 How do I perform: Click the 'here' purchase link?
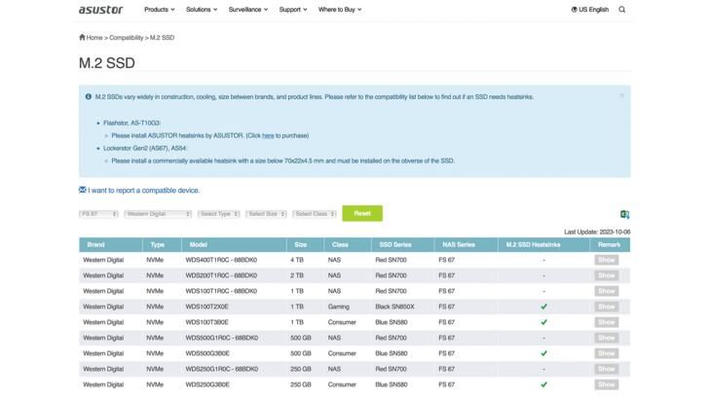click(x=268, y=135)
